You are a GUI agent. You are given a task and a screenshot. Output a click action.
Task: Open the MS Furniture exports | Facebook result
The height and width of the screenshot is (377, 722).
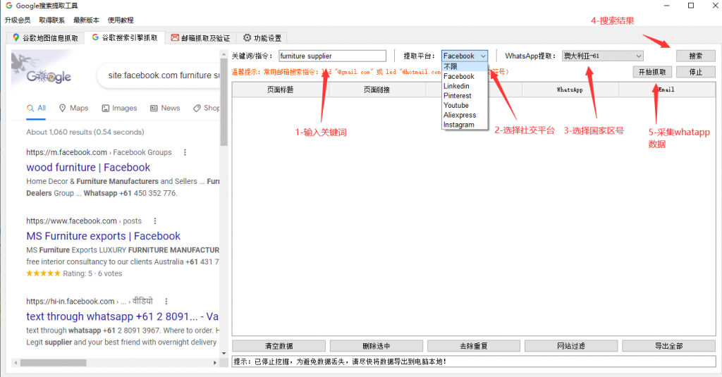click(x=103, y=235)
